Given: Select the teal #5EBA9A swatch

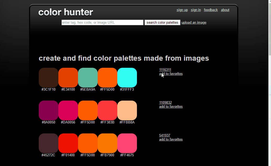Looking at the screenshot, I should click(x=88, y=77).
